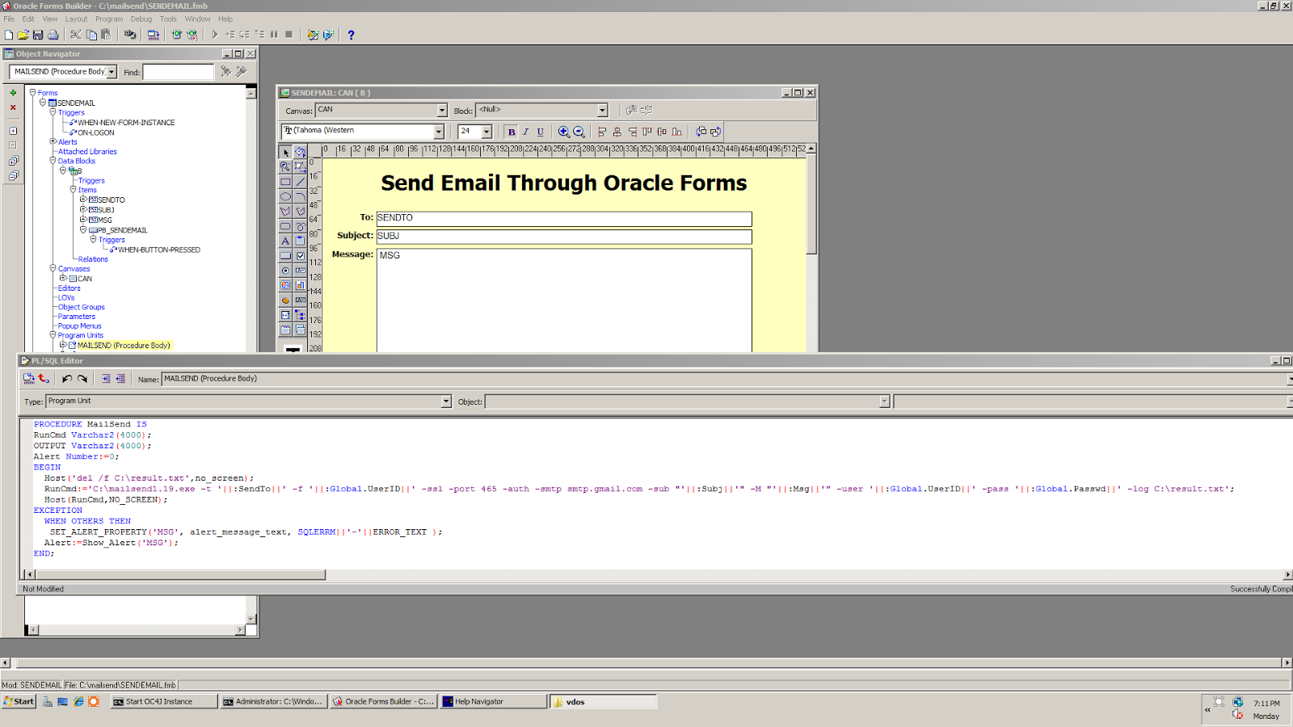The height and width of the screenshot is (727, 1293).
Task: Select the Rectangle tool in the tool palette
Action: [x=284, y=181]
